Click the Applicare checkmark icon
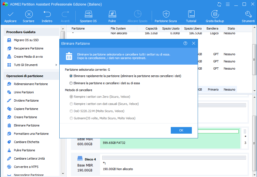The width and height of the screenshot is (257, 177). click(x=10, y=14)
